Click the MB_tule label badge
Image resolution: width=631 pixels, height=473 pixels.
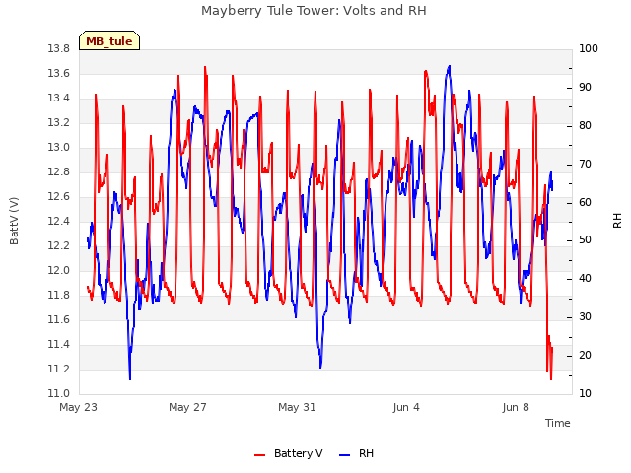[x=109, y=40]
